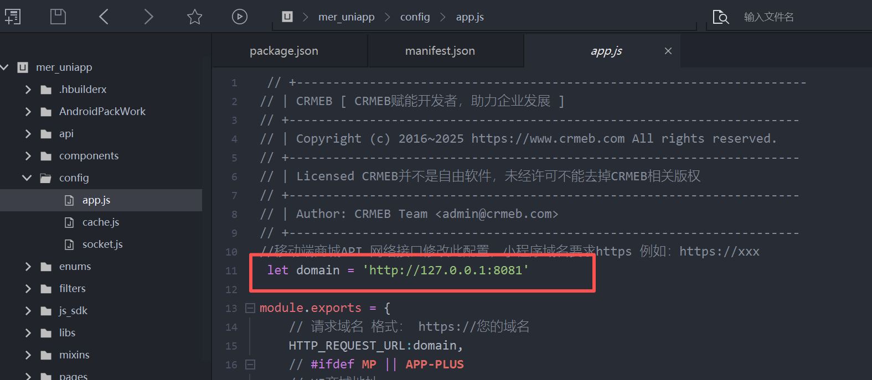Open cache.js in the file tree
The width and height of the screenshot is (872, 380).
pyautogui.click(x=100, y=222)
